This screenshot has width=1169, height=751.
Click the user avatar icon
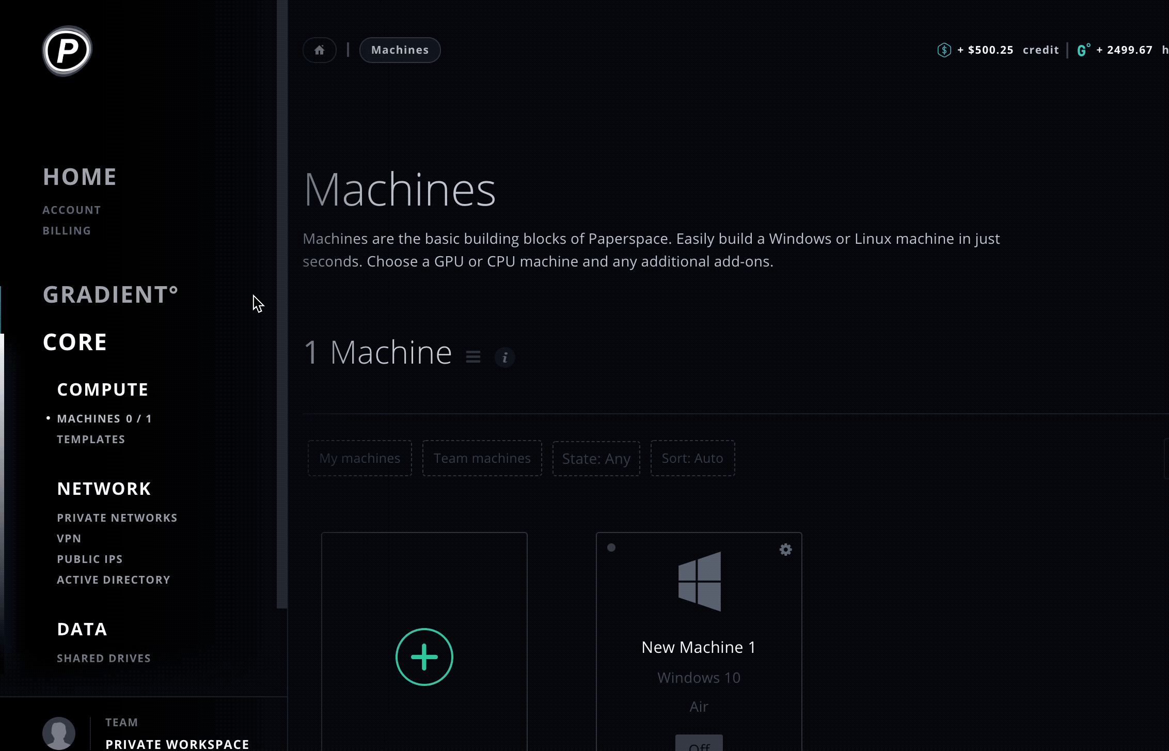coord(59,733)
